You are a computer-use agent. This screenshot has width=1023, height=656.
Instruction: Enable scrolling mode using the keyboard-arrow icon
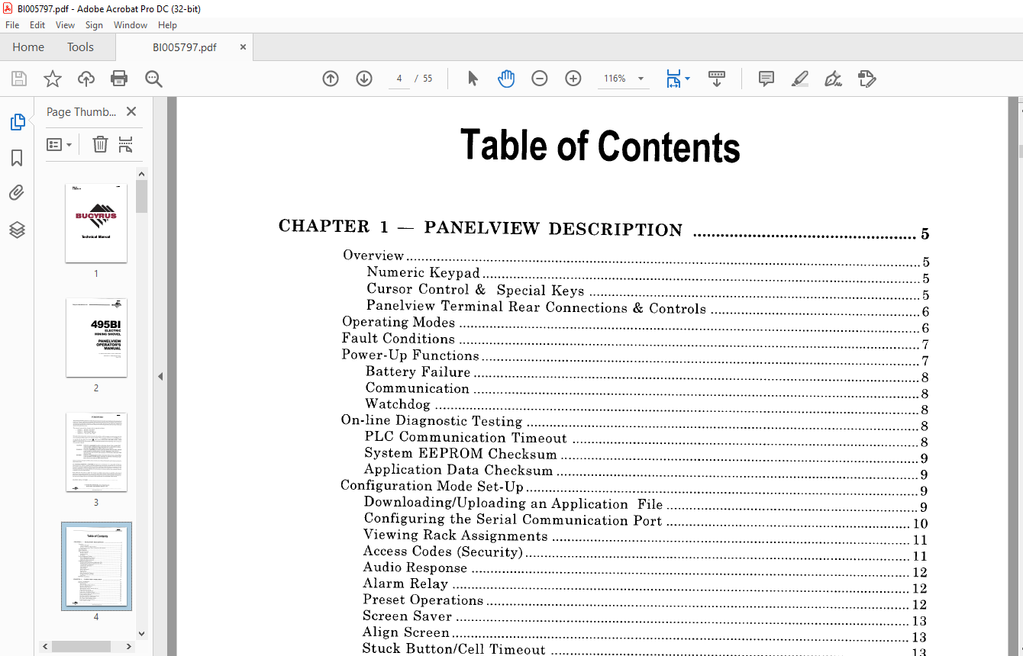[717, 79]
